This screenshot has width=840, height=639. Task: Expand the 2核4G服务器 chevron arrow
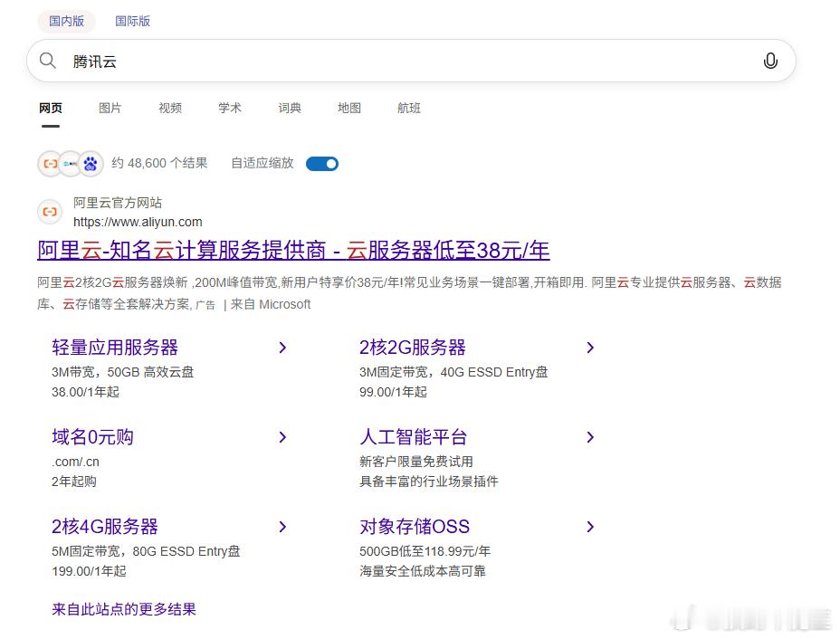click(282, 527)
